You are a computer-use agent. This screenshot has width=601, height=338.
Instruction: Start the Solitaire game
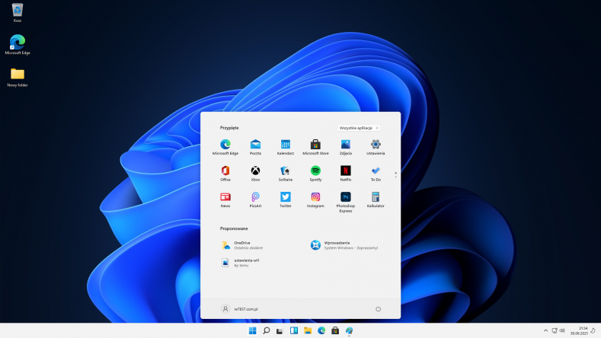(x=285, y=174)
